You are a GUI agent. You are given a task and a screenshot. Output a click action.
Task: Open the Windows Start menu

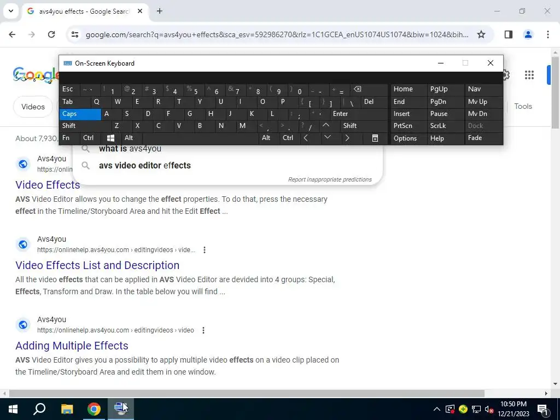coord(13,409)
